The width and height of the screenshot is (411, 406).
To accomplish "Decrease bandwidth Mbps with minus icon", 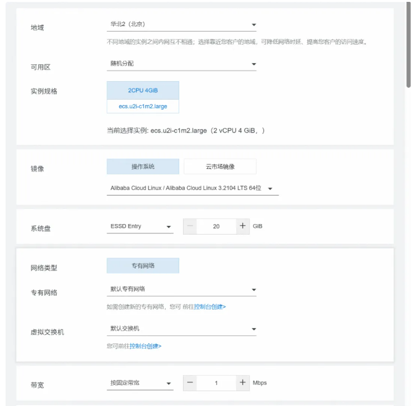I will (x=190, y=383).
